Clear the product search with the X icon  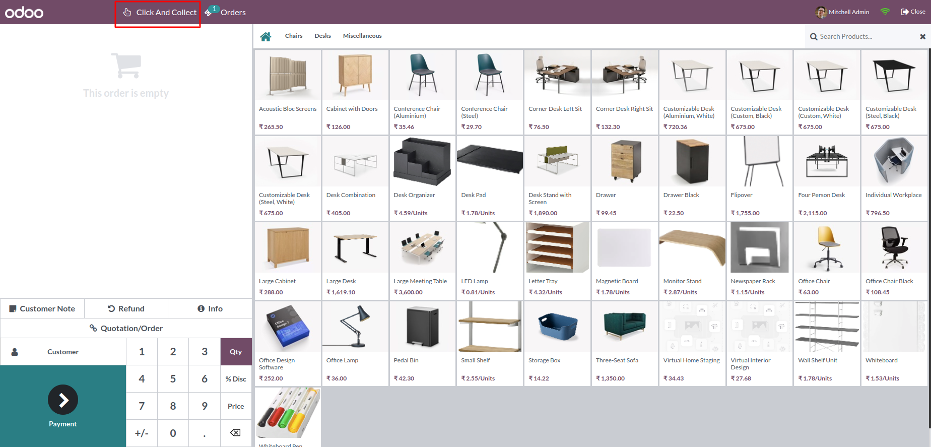(922, 36)
